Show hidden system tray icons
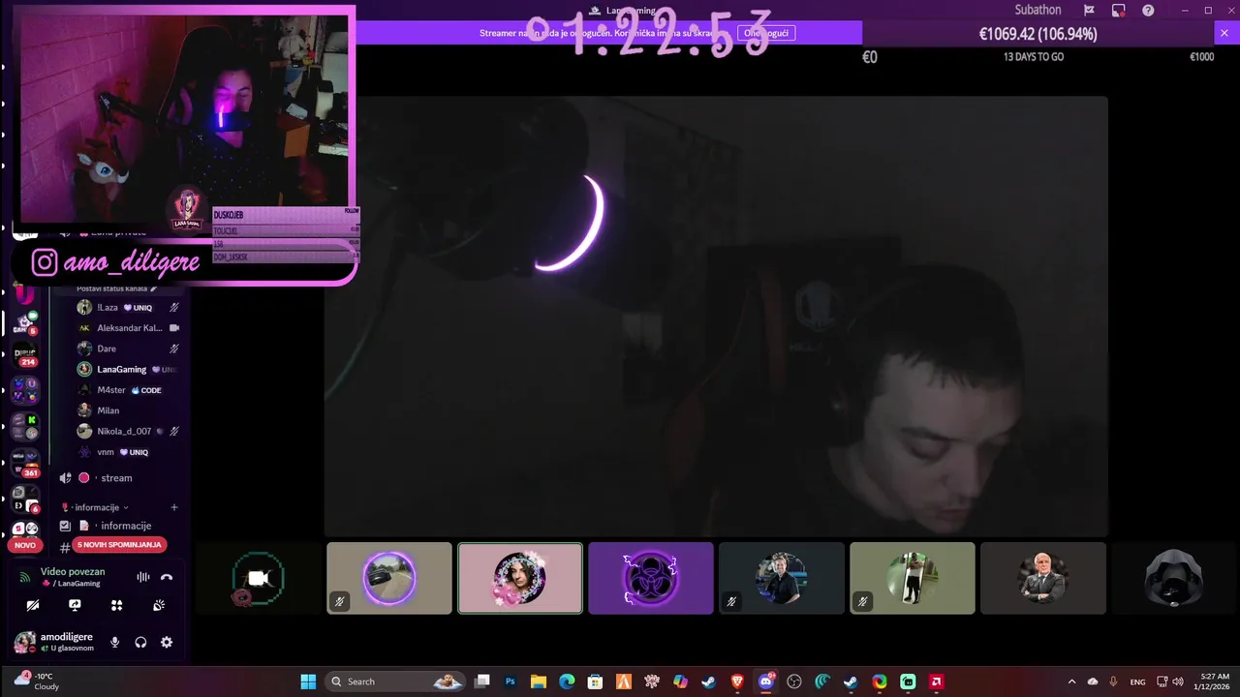The height and width of the screenshot is (697, 1240). click(1071, 682)
